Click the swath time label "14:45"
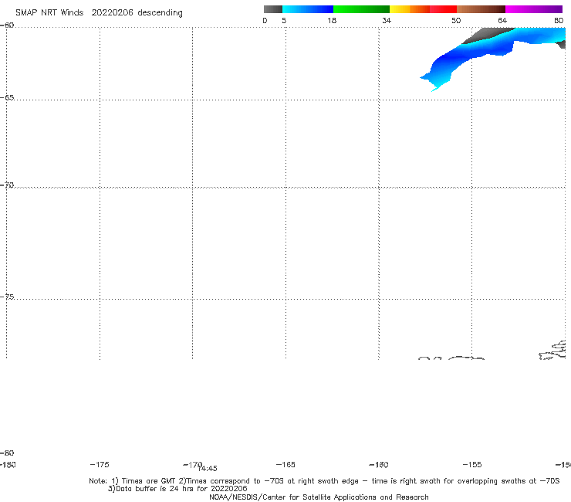Screen dimensions: 571x502 [208, 469]
